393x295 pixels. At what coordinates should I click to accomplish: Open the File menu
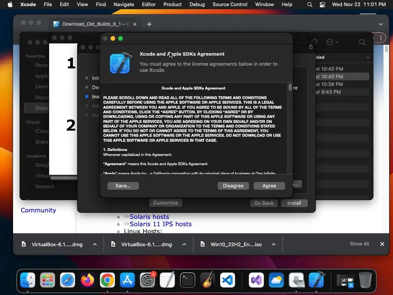click(48, 4)
